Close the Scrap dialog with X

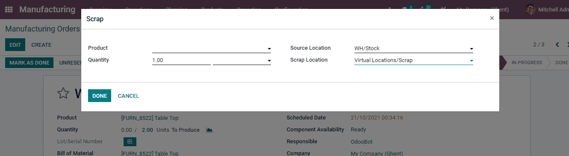(492, 18)
